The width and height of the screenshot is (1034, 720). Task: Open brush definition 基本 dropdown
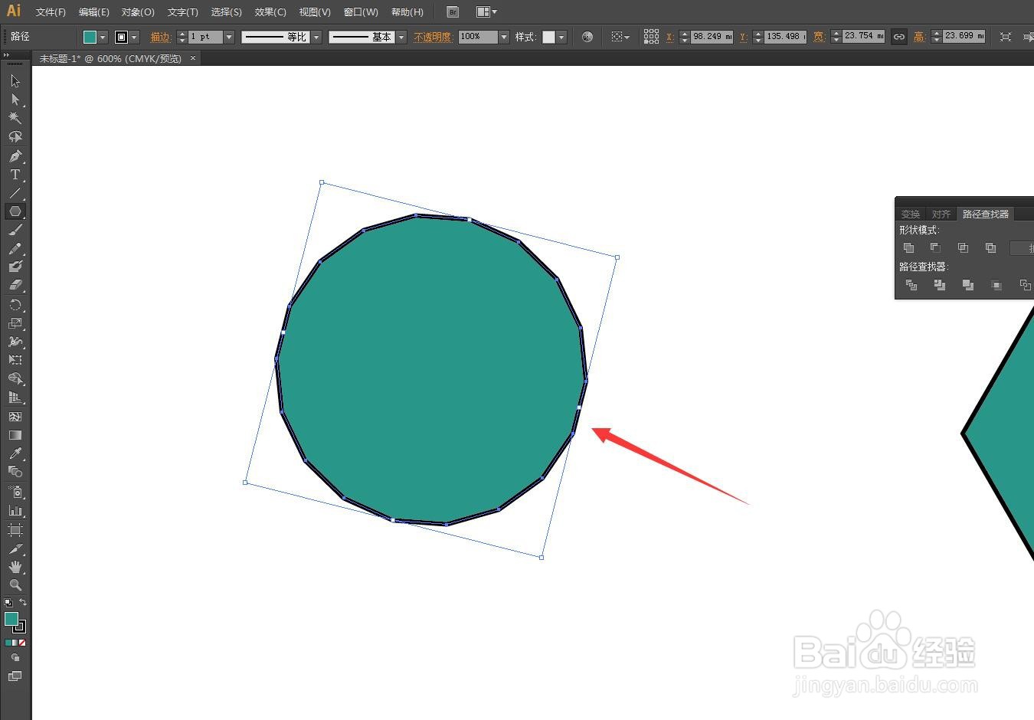tap(401, 37)
